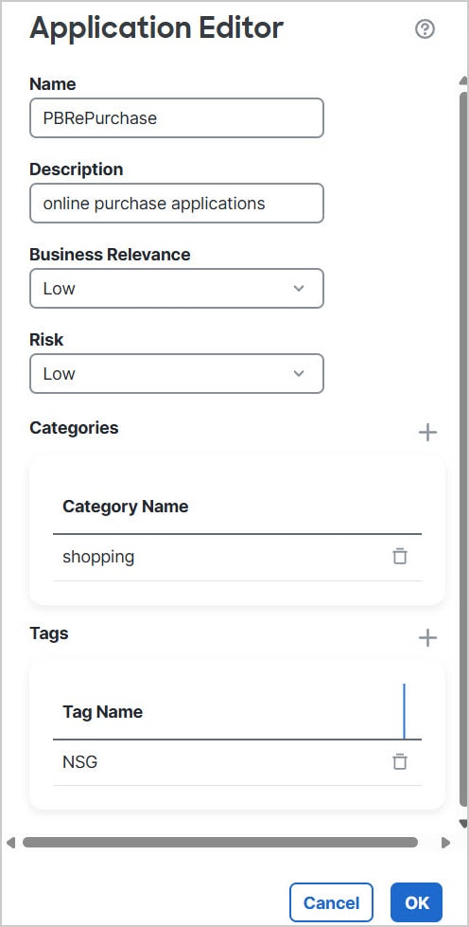Viewport: 469px width, 927px height.
Task: Click the Category Name column header
Action: pyautogui.click(x=125, y=507)
